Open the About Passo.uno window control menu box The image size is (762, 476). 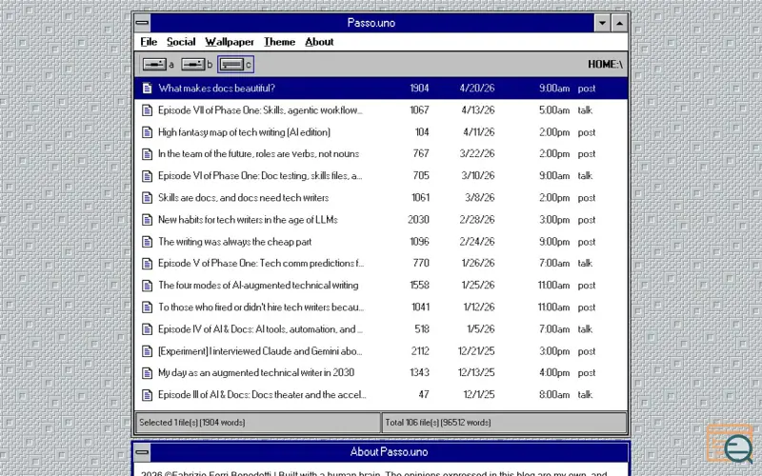click(x=142, y=452)
